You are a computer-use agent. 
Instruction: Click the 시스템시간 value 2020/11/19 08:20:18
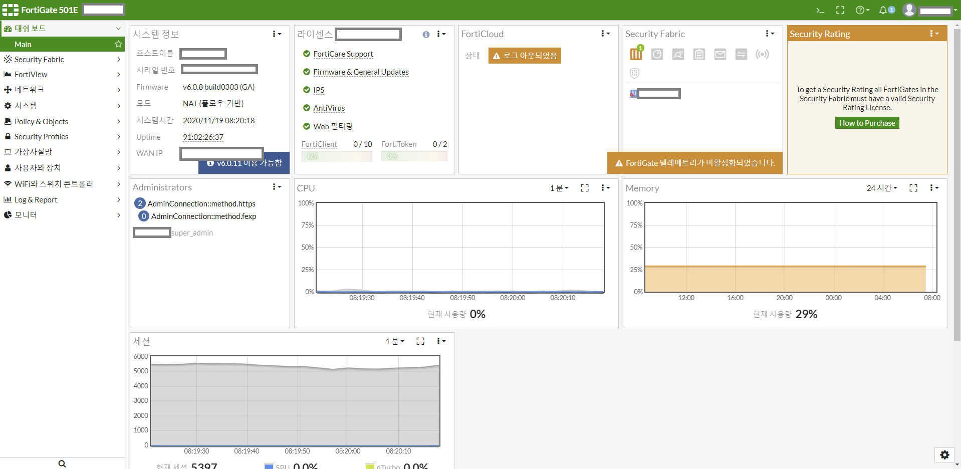tap(219, 121)
